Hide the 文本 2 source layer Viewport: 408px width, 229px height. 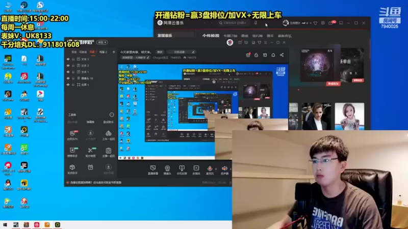[68, 66]
